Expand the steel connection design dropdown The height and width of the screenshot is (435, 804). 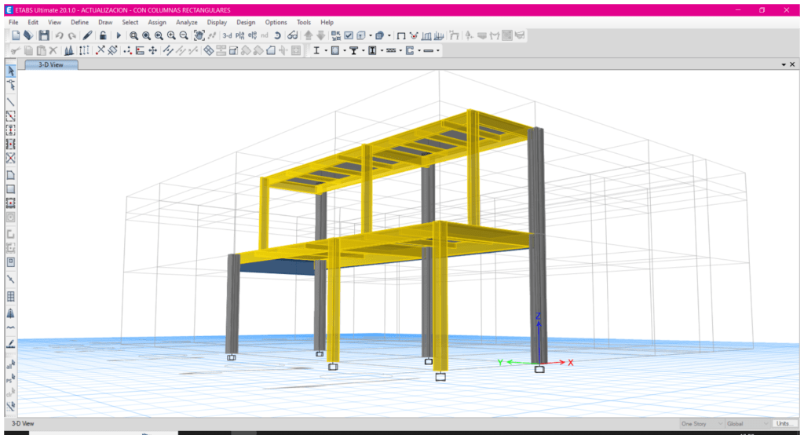pyautogui.click(x=438, y=50)
